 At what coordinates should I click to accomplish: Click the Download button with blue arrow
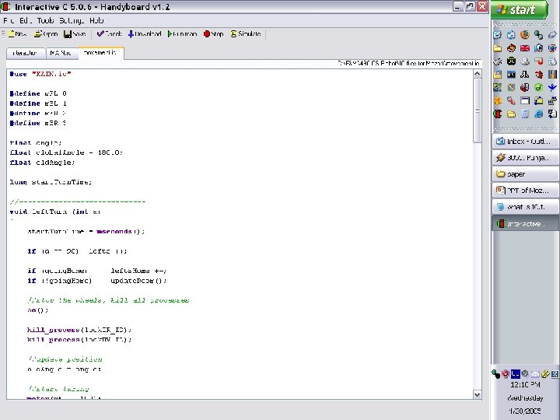(145, 34)
